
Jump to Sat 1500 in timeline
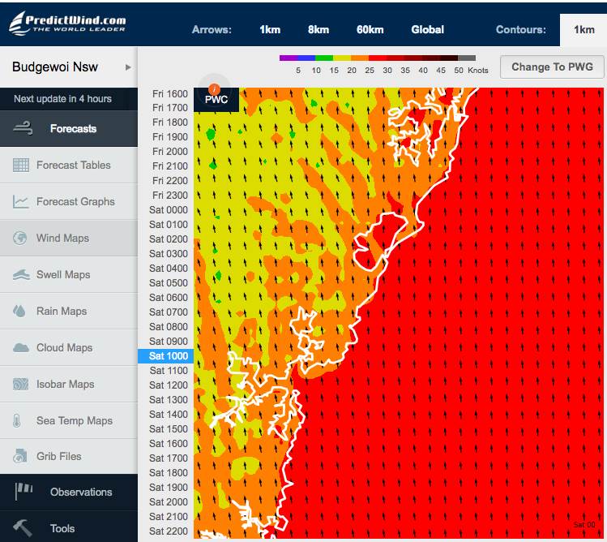(168, 429)
